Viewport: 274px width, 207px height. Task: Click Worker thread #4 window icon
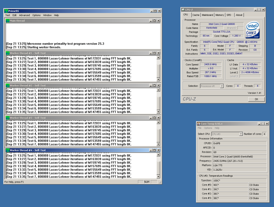[x=7, y=150]
